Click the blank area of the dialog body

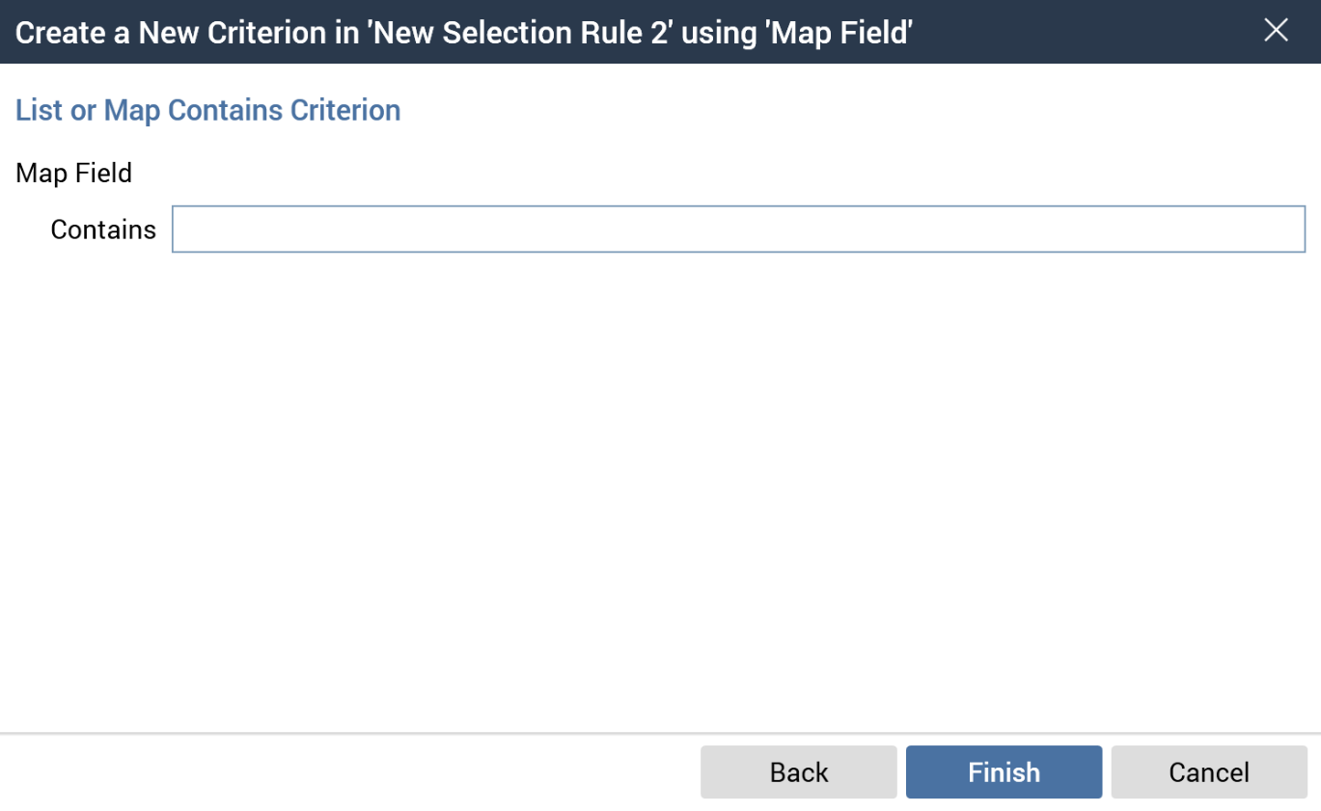(660, 482)
